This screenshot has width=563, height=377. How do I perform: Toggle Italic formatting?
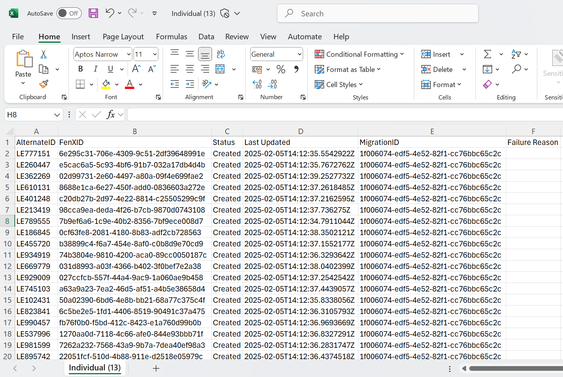[95, 69]
